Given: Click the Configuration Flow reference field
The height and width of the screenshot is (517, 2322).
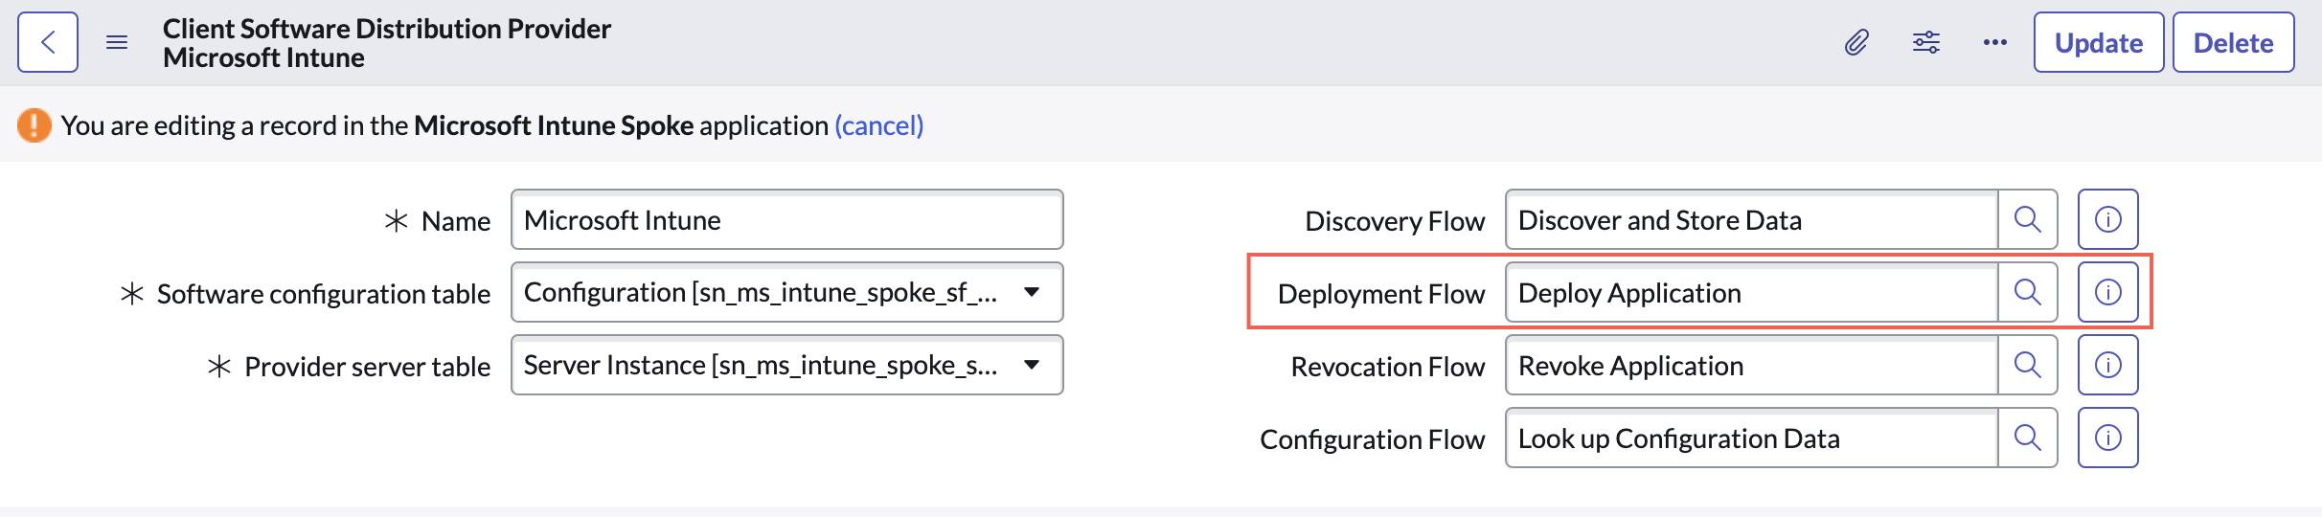Looking at the screenshot, I should pyautogui.click(x=1752, y=438).
